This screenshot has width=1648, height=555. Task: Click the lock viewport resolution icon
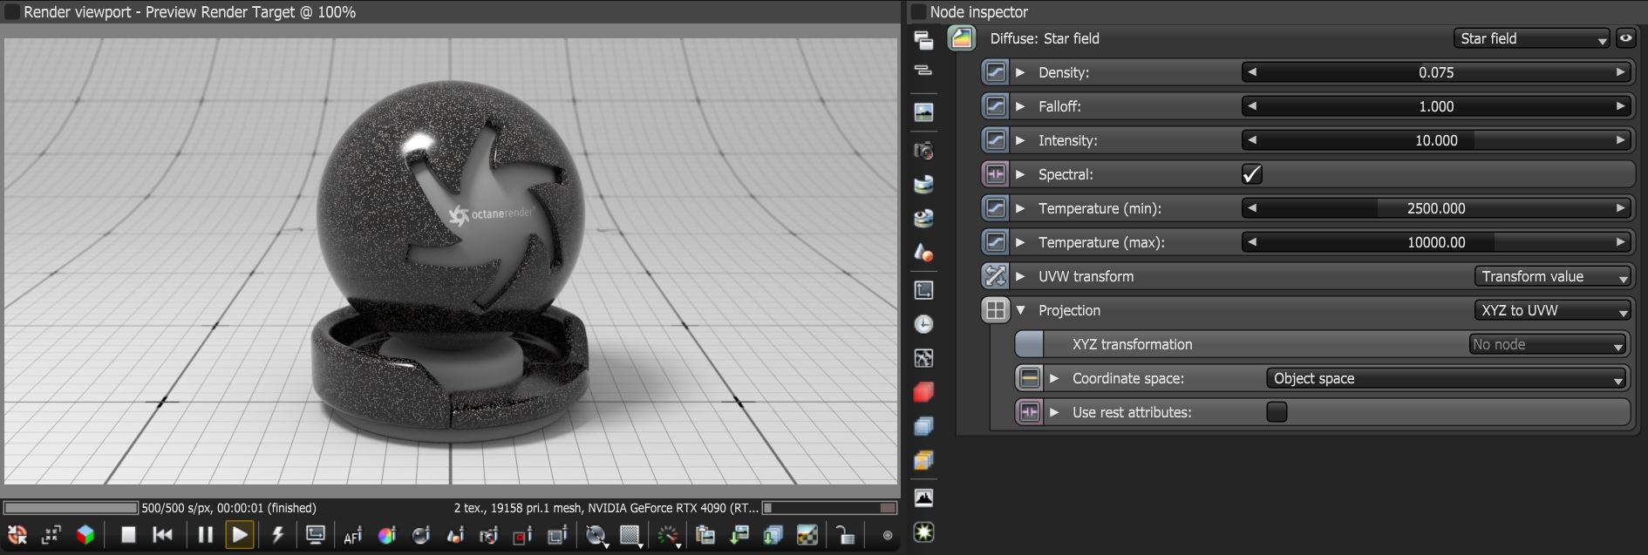[x=844, y=536]
